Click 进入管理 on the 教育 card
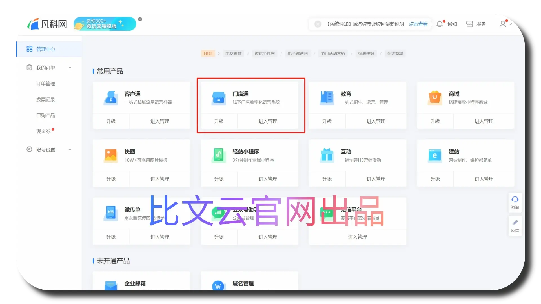The height and width of the screenshot is (304, 541). coord(376,121)
